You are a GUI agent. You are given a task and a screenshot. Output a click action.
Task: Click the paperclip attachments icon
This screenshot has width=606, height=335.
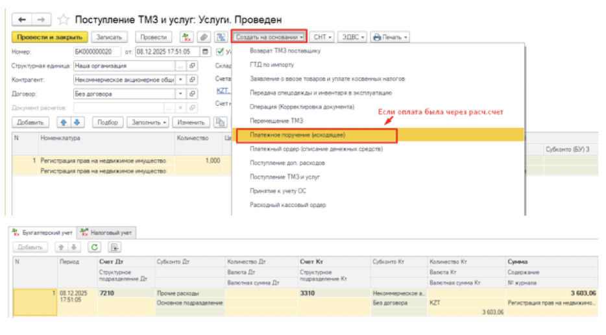coord(204,37)
